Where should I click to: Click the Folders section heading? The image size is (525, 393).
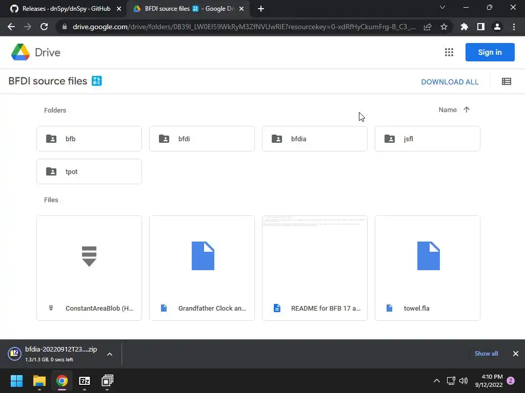pyautogui.click(x=55, y=111)
